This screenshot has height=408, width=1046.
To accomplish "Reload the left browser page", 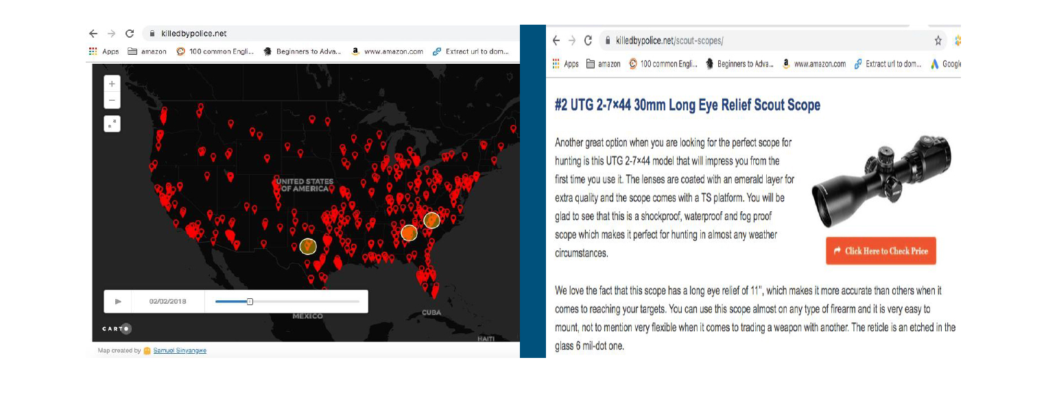I will (x=130, y=34).
